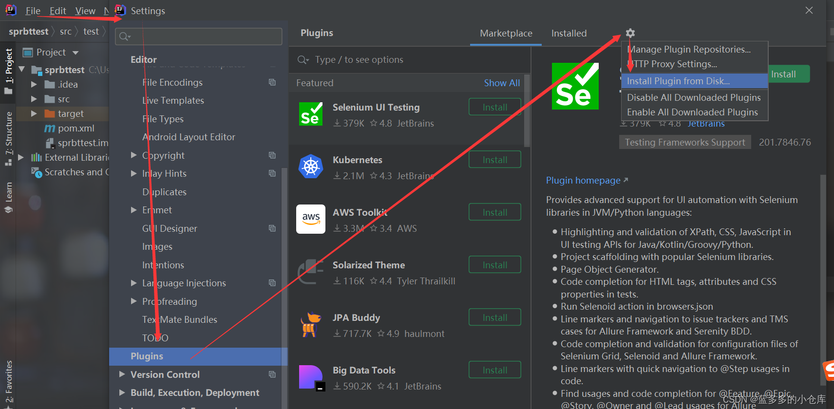Expand the Proofreading settings node
The width and height of the screenshot is (834, 409).
133,301
